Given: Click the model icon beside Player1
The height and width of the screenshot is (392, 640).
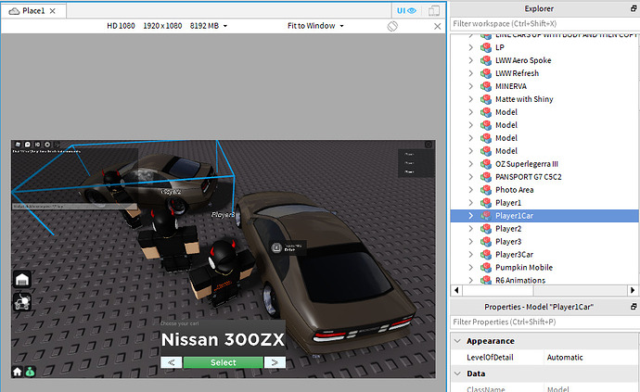Looking at the screenshot, I should (x=486, y=203).
